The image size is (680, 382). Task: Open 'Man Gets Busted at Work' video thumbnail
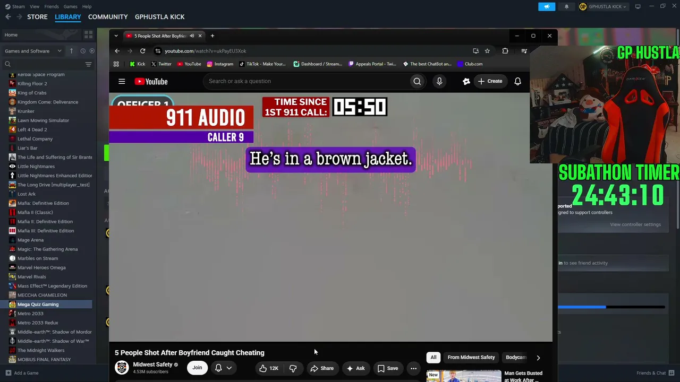click(x=464, y=376)
